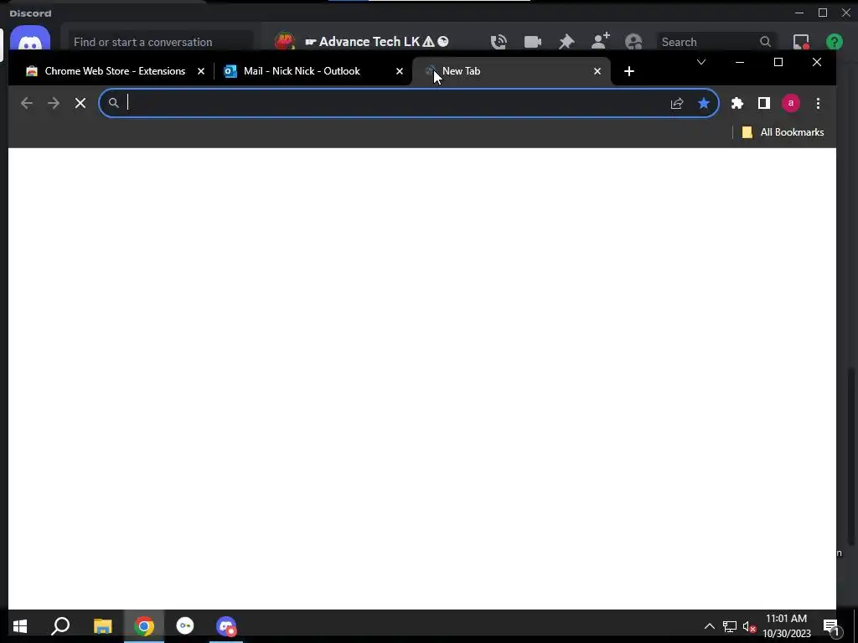This screenshot has width=858, height=643.
Task: Open Discord from taskbar
Action: 226,626
